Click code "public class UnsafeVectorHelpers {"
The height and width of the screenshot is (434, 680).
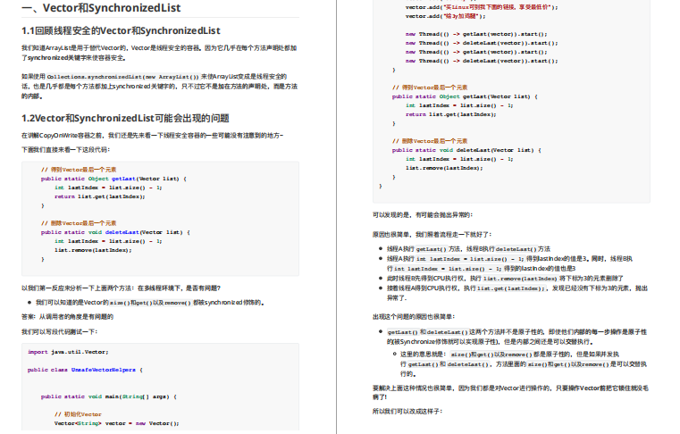pyautogui.click(x=85, y=370)
